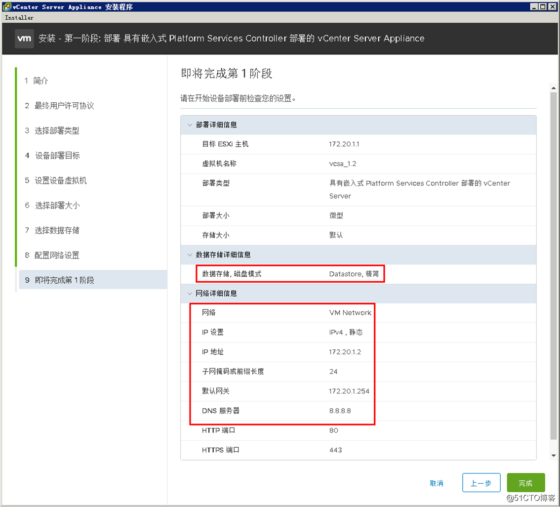Screen dimensions: 560x507
Task: Minimize the installer window
Action: (x=534, y=6)
